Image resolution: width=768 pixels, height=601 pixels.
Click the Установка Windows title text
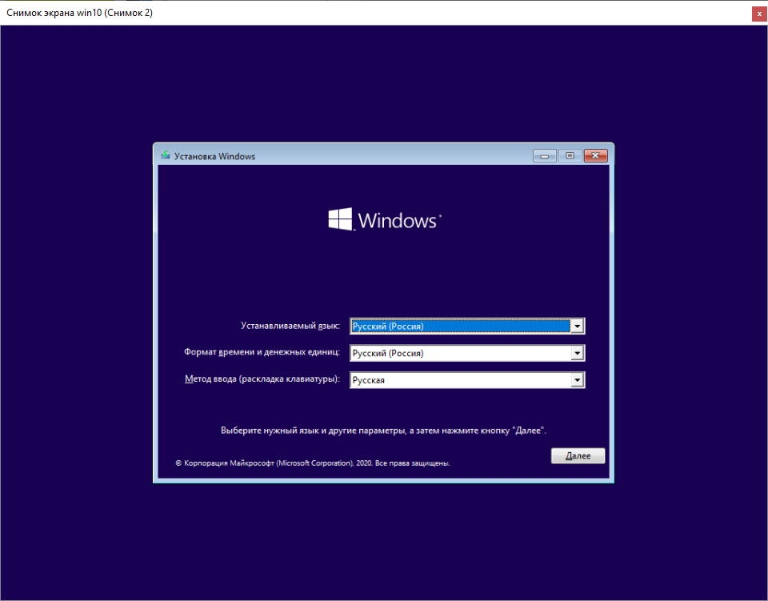pyautogui.click(x=214, y=156)
